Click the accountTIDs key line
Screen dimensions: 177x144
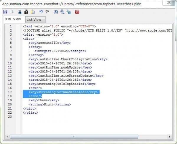[x=50, y=43]
